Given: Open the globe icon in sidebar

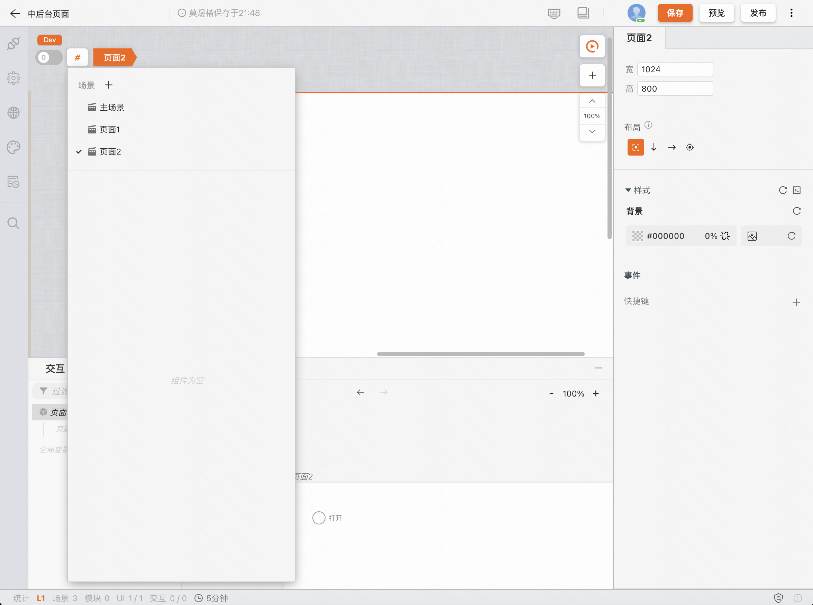Looking at the screenshot, I should pyautogui.click(x=13, y=113).
